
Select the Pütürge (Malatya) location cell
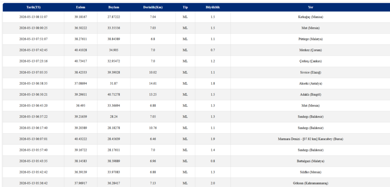[311, 39]
